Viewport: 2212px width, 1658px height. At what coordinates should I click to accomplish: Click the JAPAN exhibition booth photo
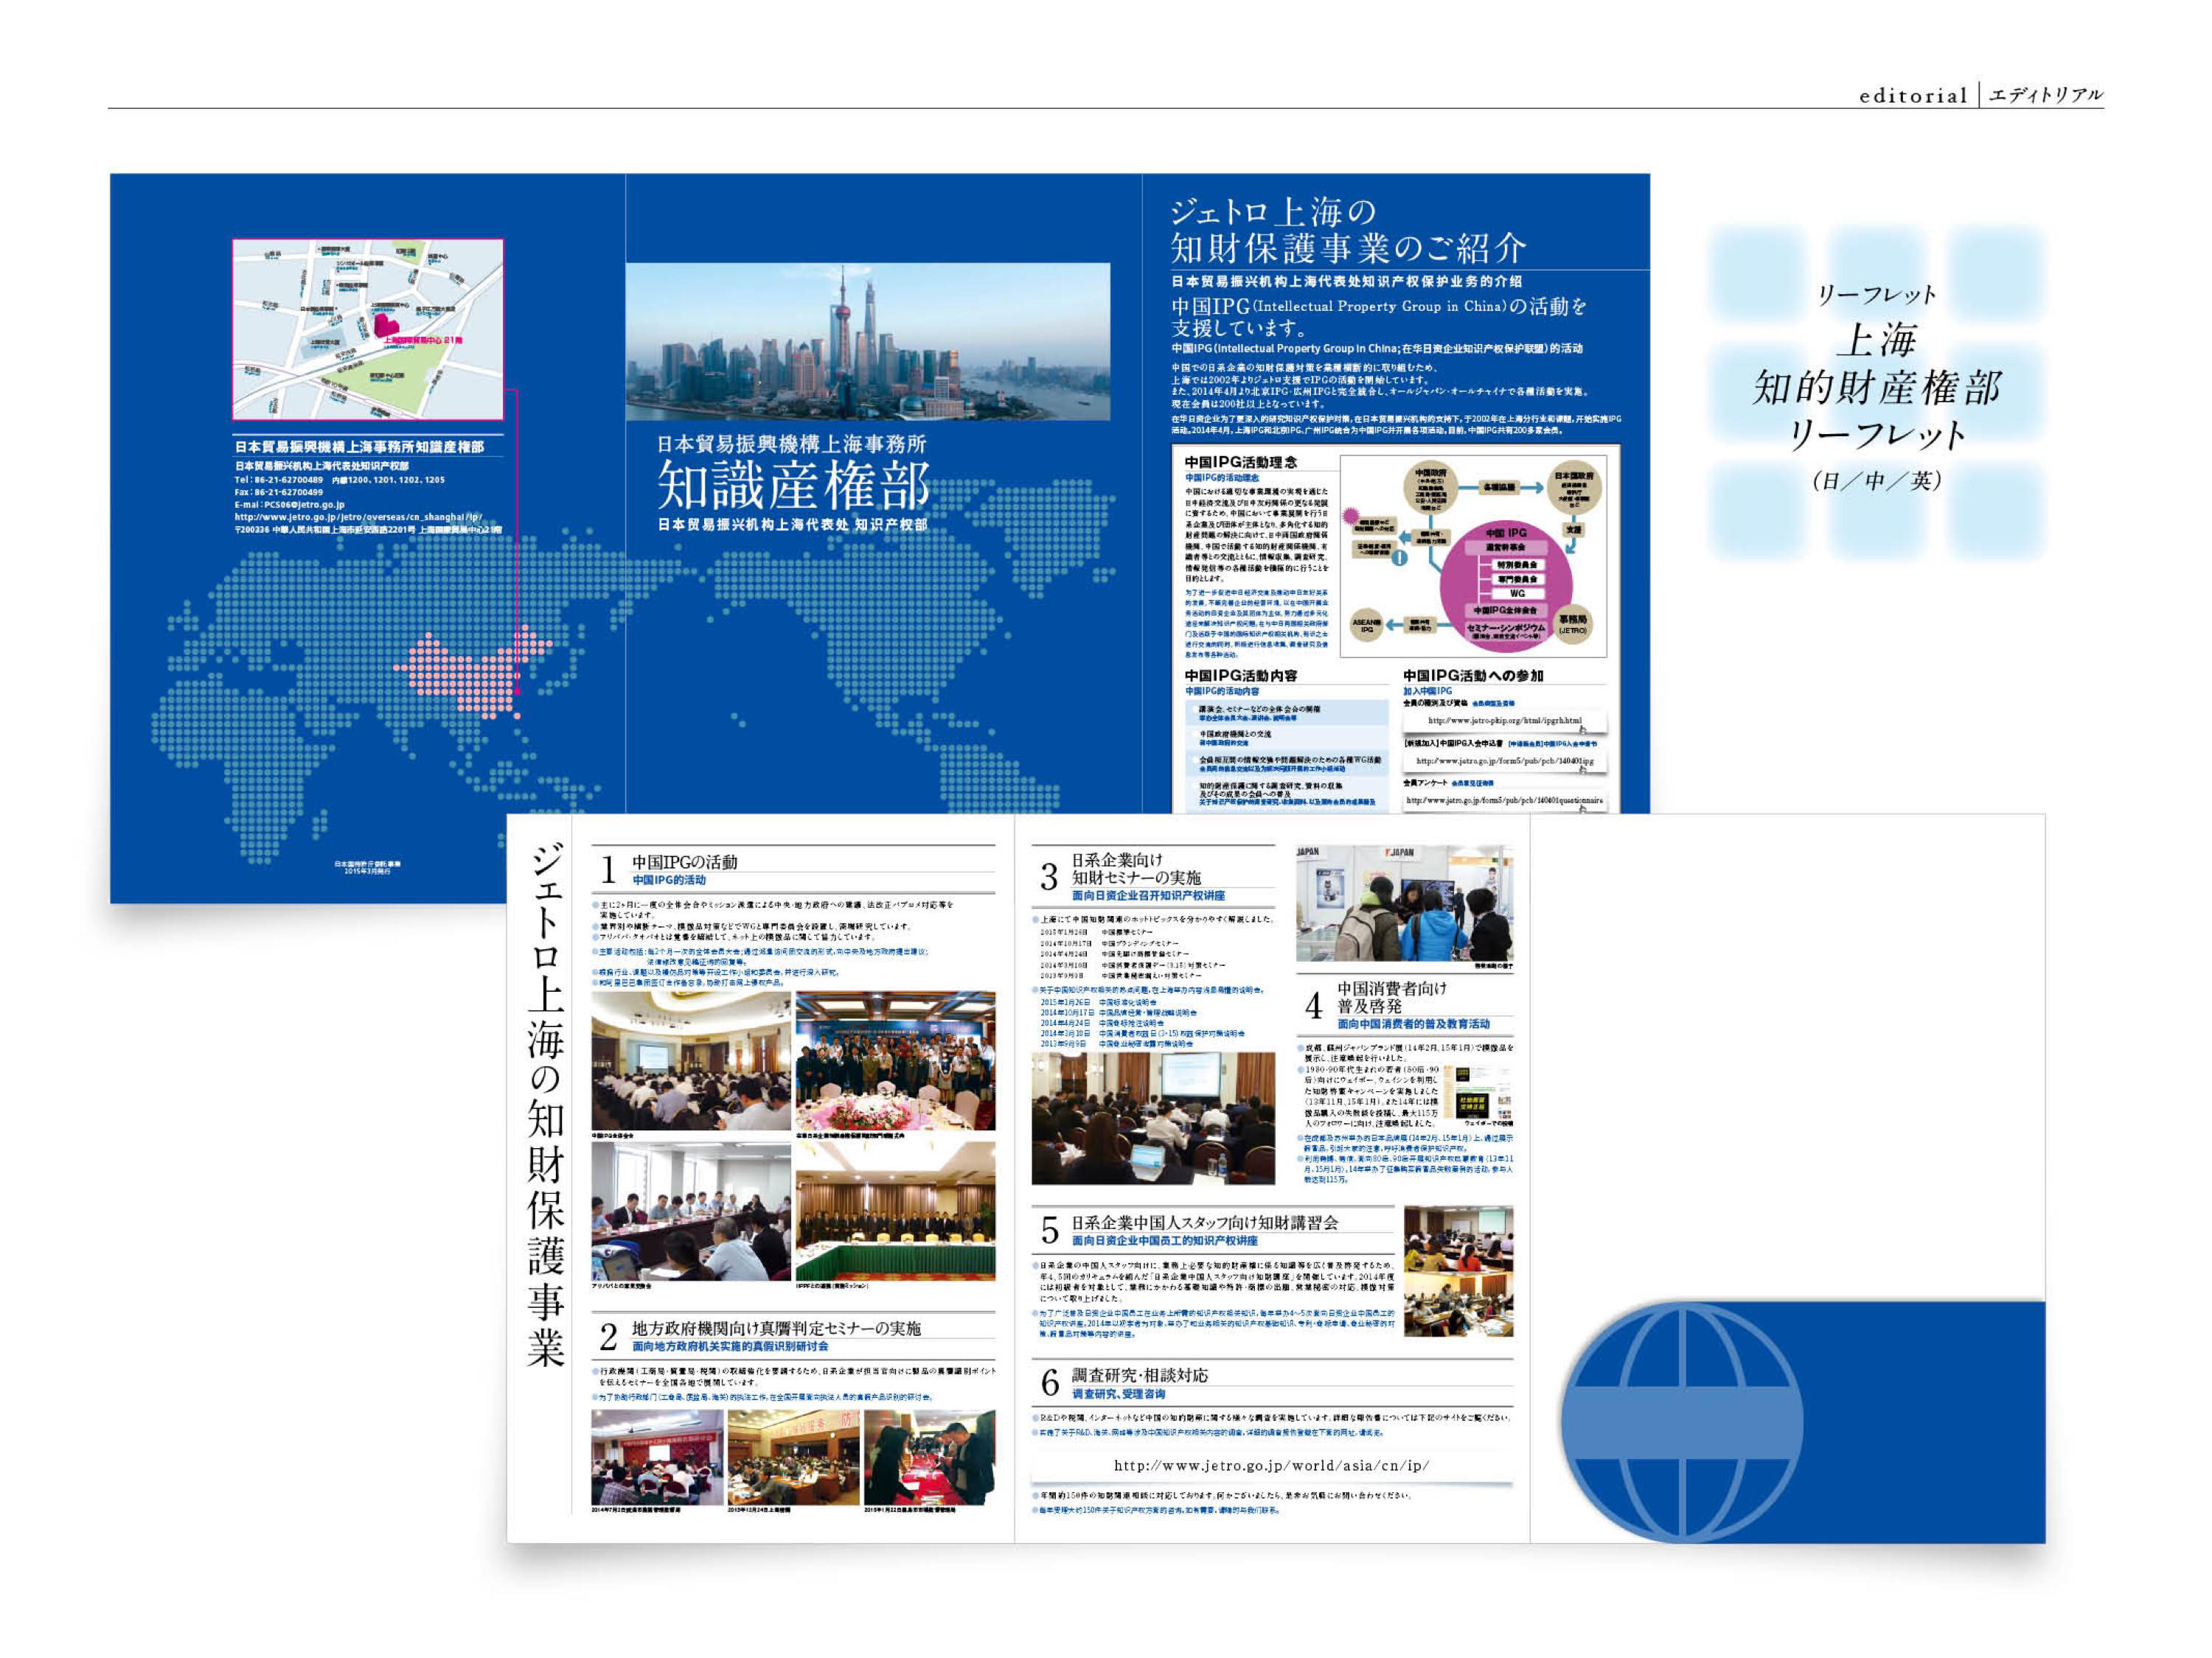(1404, 904)
